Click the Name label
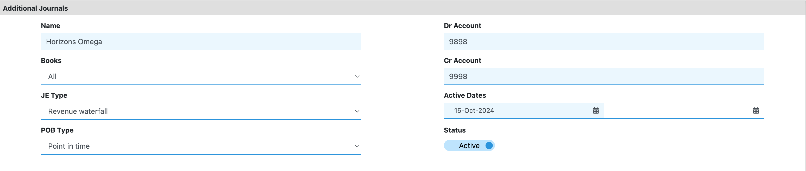 click(51, 26)
